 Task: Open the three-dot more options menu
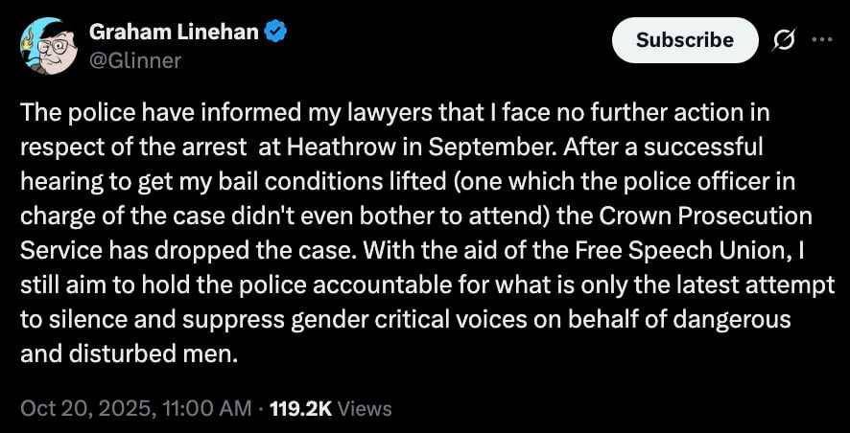(822, 40)
